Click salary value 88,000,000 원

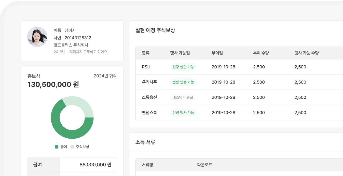[x=95, y=165]
